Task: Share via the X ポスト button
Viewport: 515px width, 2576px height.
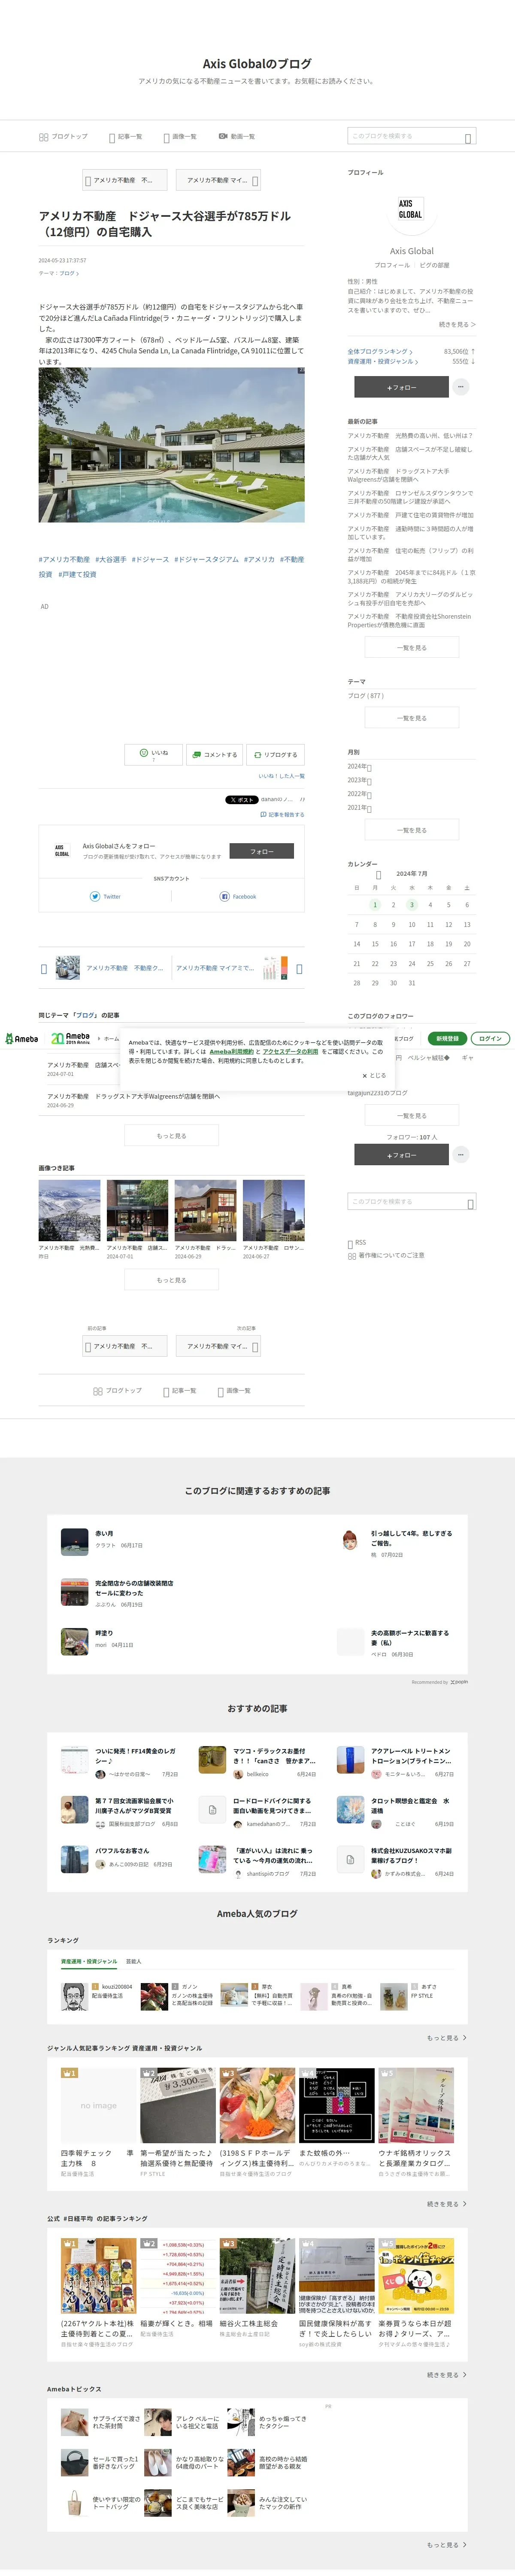Action: [x=241, y=799]
